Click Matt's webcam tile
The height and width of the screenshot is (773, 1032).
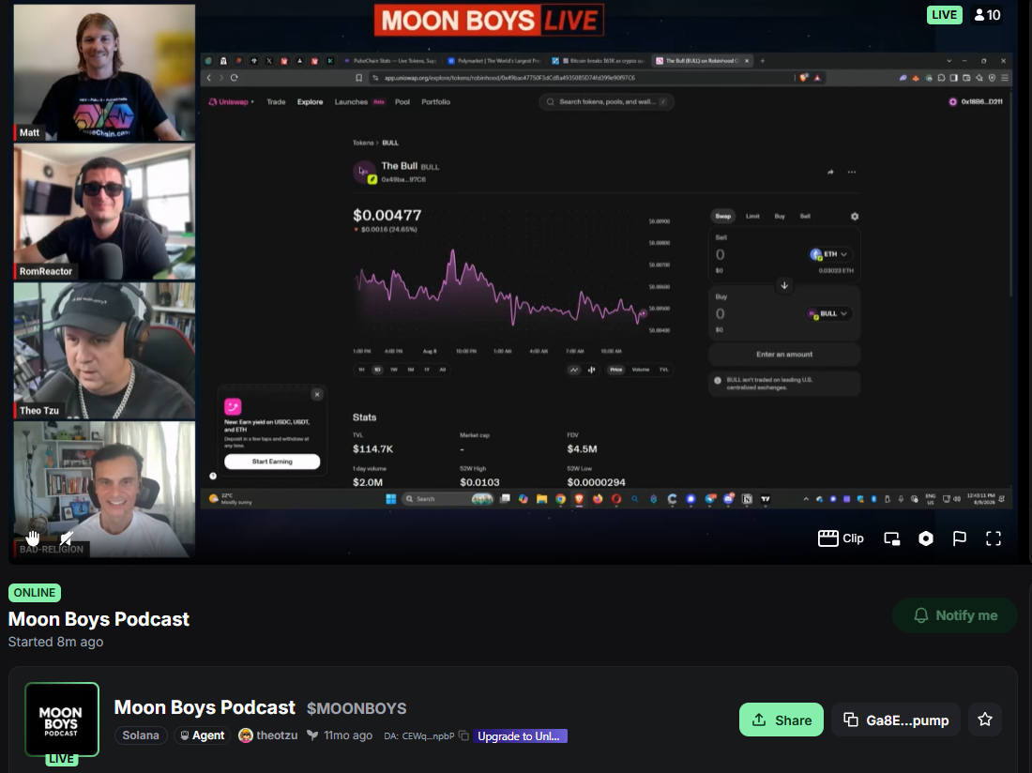(x=104, y=72)
